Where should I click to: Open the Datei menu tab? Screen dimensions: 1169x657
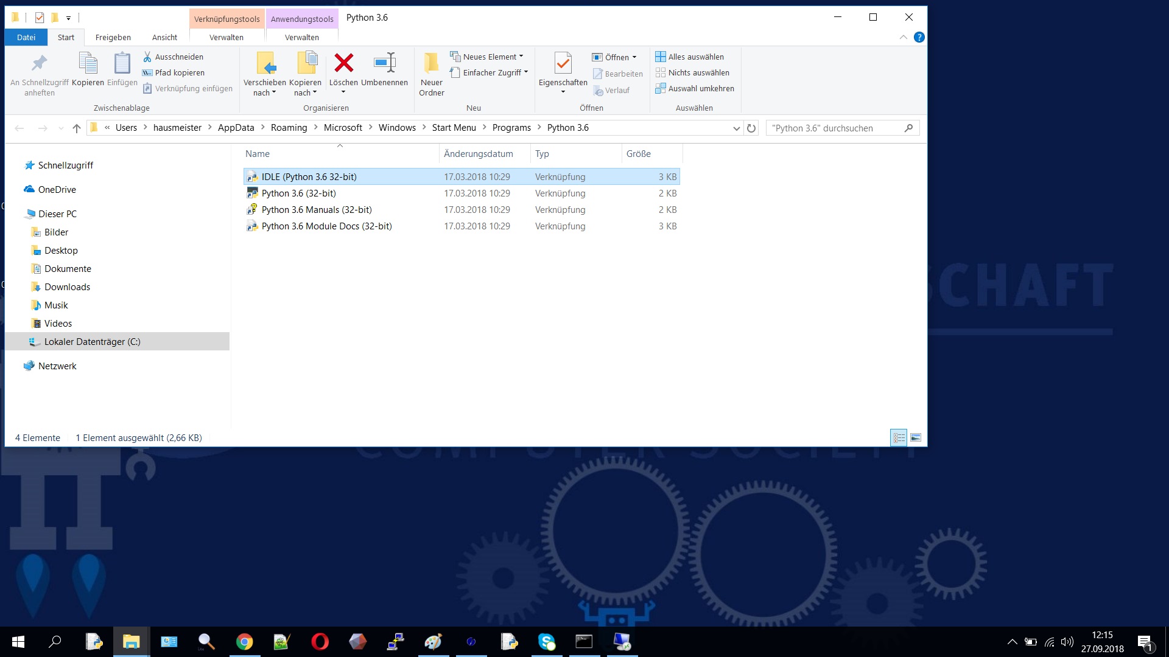tap(26, 37)
